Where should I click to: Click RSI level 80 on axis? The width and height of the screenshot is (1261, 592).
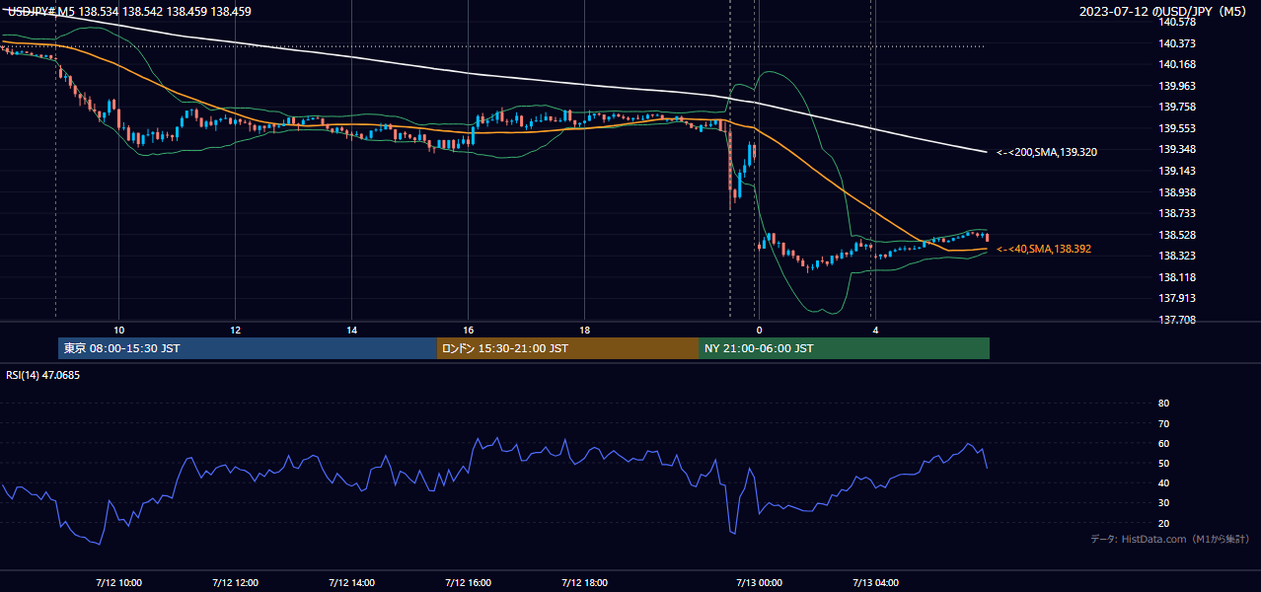[1163, 404]
